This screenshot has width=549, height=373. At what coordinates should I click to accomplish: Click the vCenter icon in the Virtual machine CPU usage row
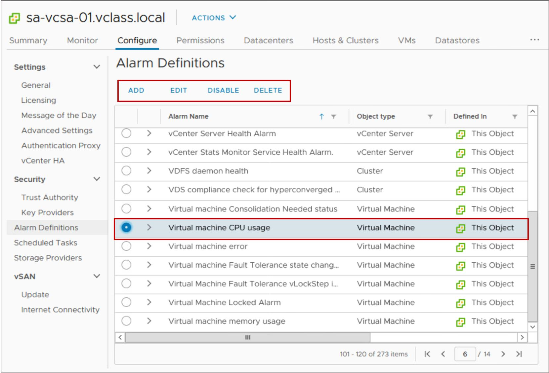pyautogui.click(x=461, y=228)
